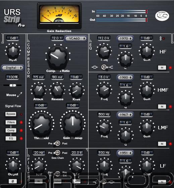Click the HPF filter knob
The image size is (174, 188).
coord(39,166)
